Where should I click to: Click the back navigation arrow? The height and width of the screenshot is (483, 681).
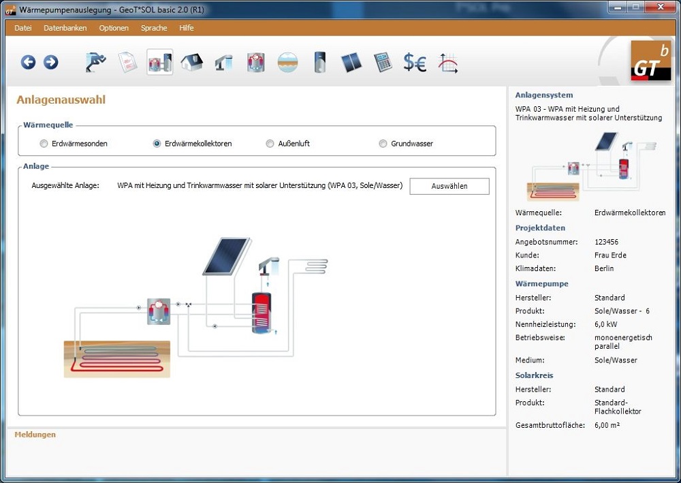pos(28,63)
